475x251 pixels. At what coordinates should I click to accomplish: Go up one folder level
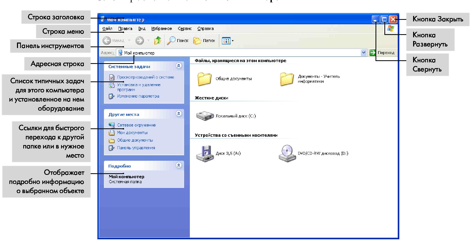pos(157,41)
